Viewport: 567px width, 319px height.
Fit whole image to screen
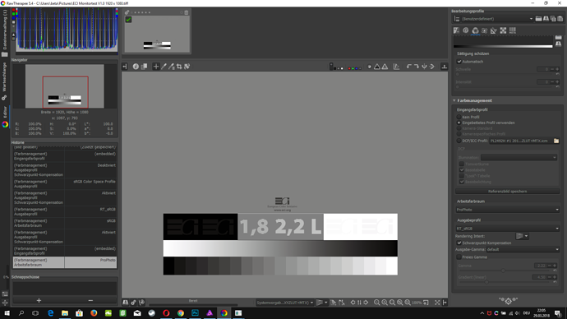pyautogui.click(x=392, y=303)
